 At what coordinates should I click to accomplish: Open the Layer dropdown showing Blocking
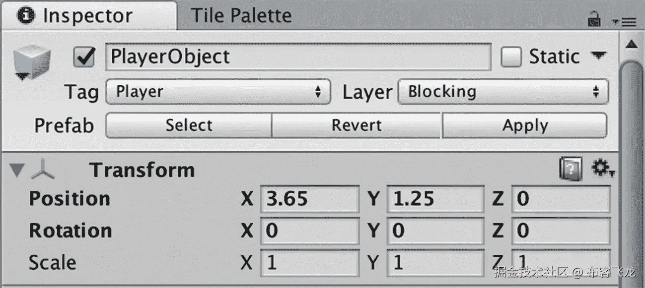(502, 92)
